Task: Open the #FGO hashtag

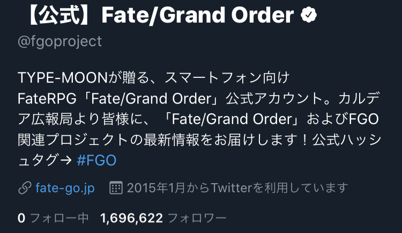Action: pyautogui.click(x=96, y=161)
